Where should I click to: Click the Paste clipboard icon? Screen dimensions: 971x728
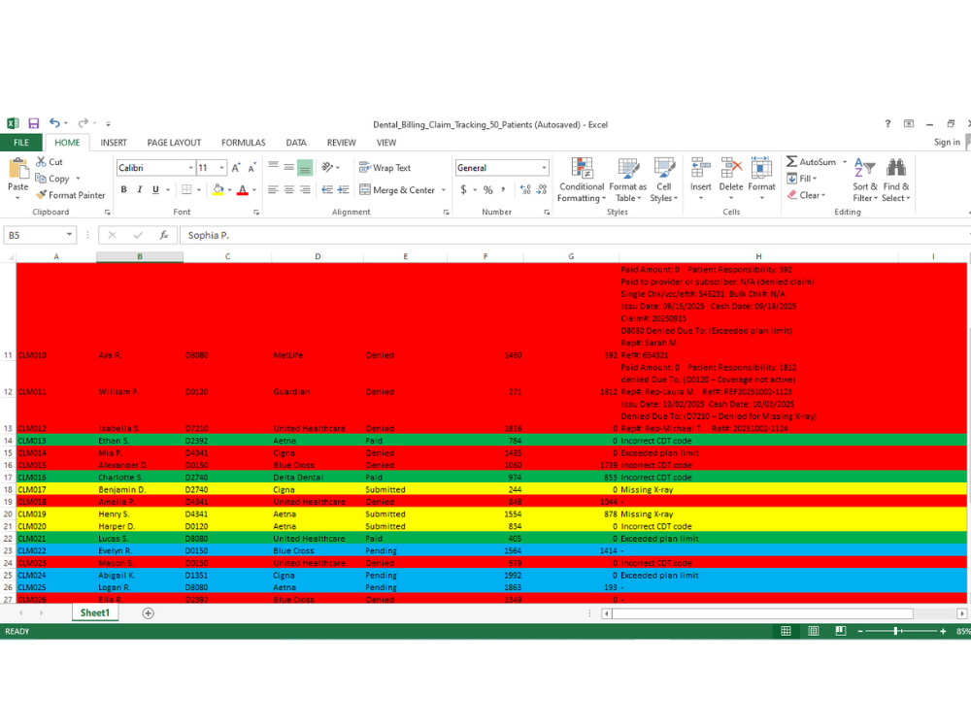(x=17, y=168)
